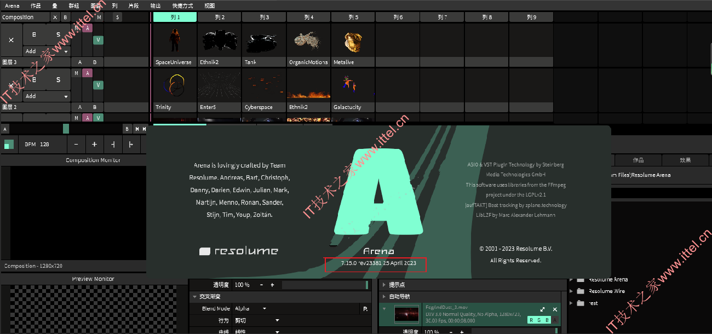
Task: Trigger the OrganicMotions clip thumbnail
Action: pos(309,41)
